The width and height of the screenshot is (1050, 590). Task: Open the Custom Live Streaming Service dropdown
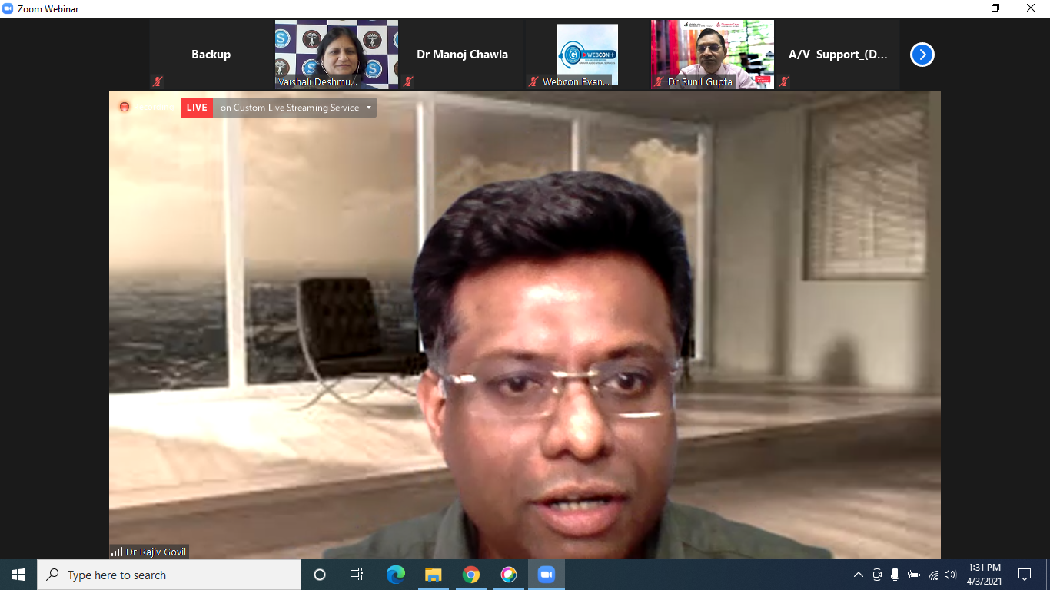point(369,108)
